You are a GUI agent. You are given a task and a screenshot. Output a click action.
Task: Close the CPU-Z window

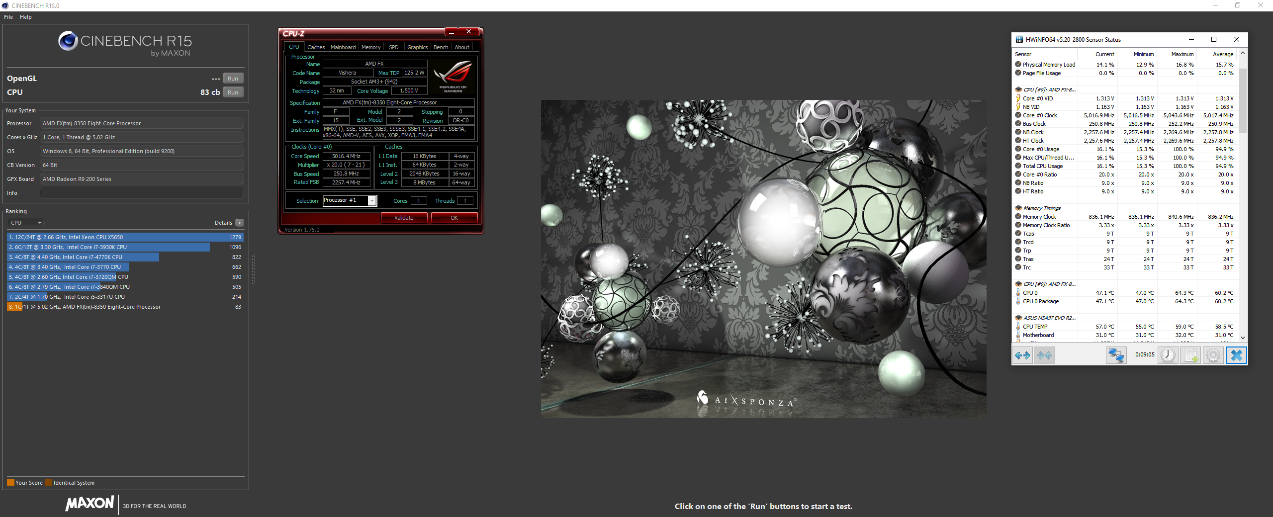[x=468, y=32]
